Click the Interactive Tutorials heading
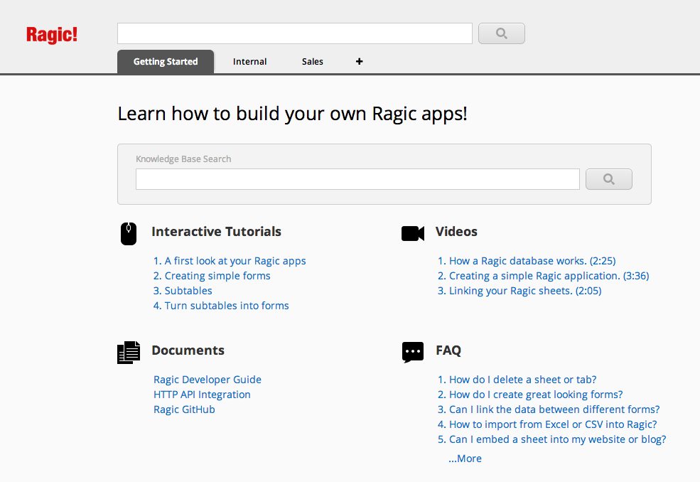The height and width of the screenshot is (482, 700). (x=217, y=231)
